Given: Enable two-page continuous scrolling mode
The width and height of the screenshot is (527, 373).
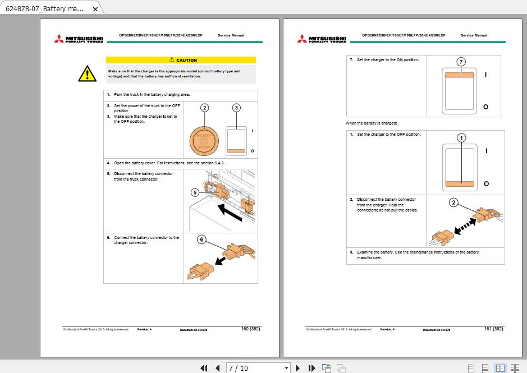Looking at the screenshot, I should click(x=514, y=368).
